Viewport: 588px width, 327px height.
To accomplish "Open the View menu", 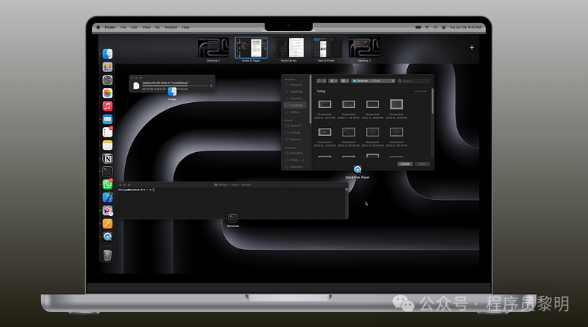I will pyautogui.click(x=146, y=27).
